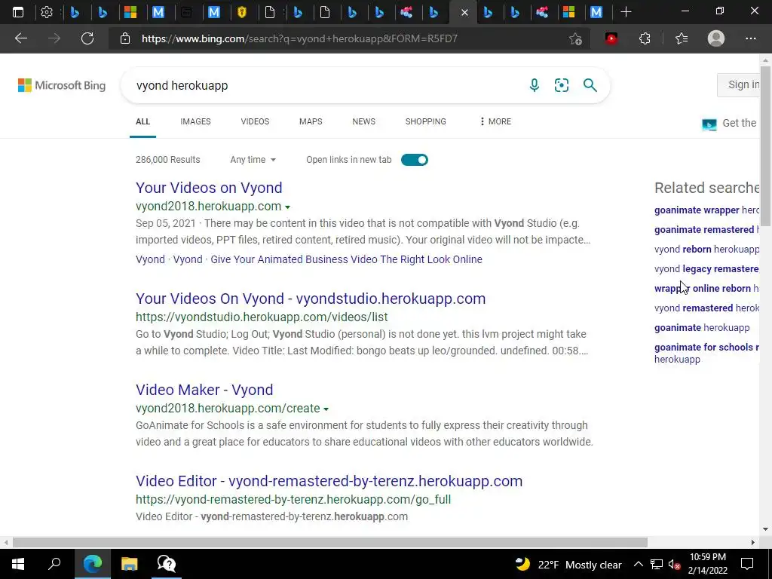Open 'Your Videos on Vyond' result link

point(209,188)
